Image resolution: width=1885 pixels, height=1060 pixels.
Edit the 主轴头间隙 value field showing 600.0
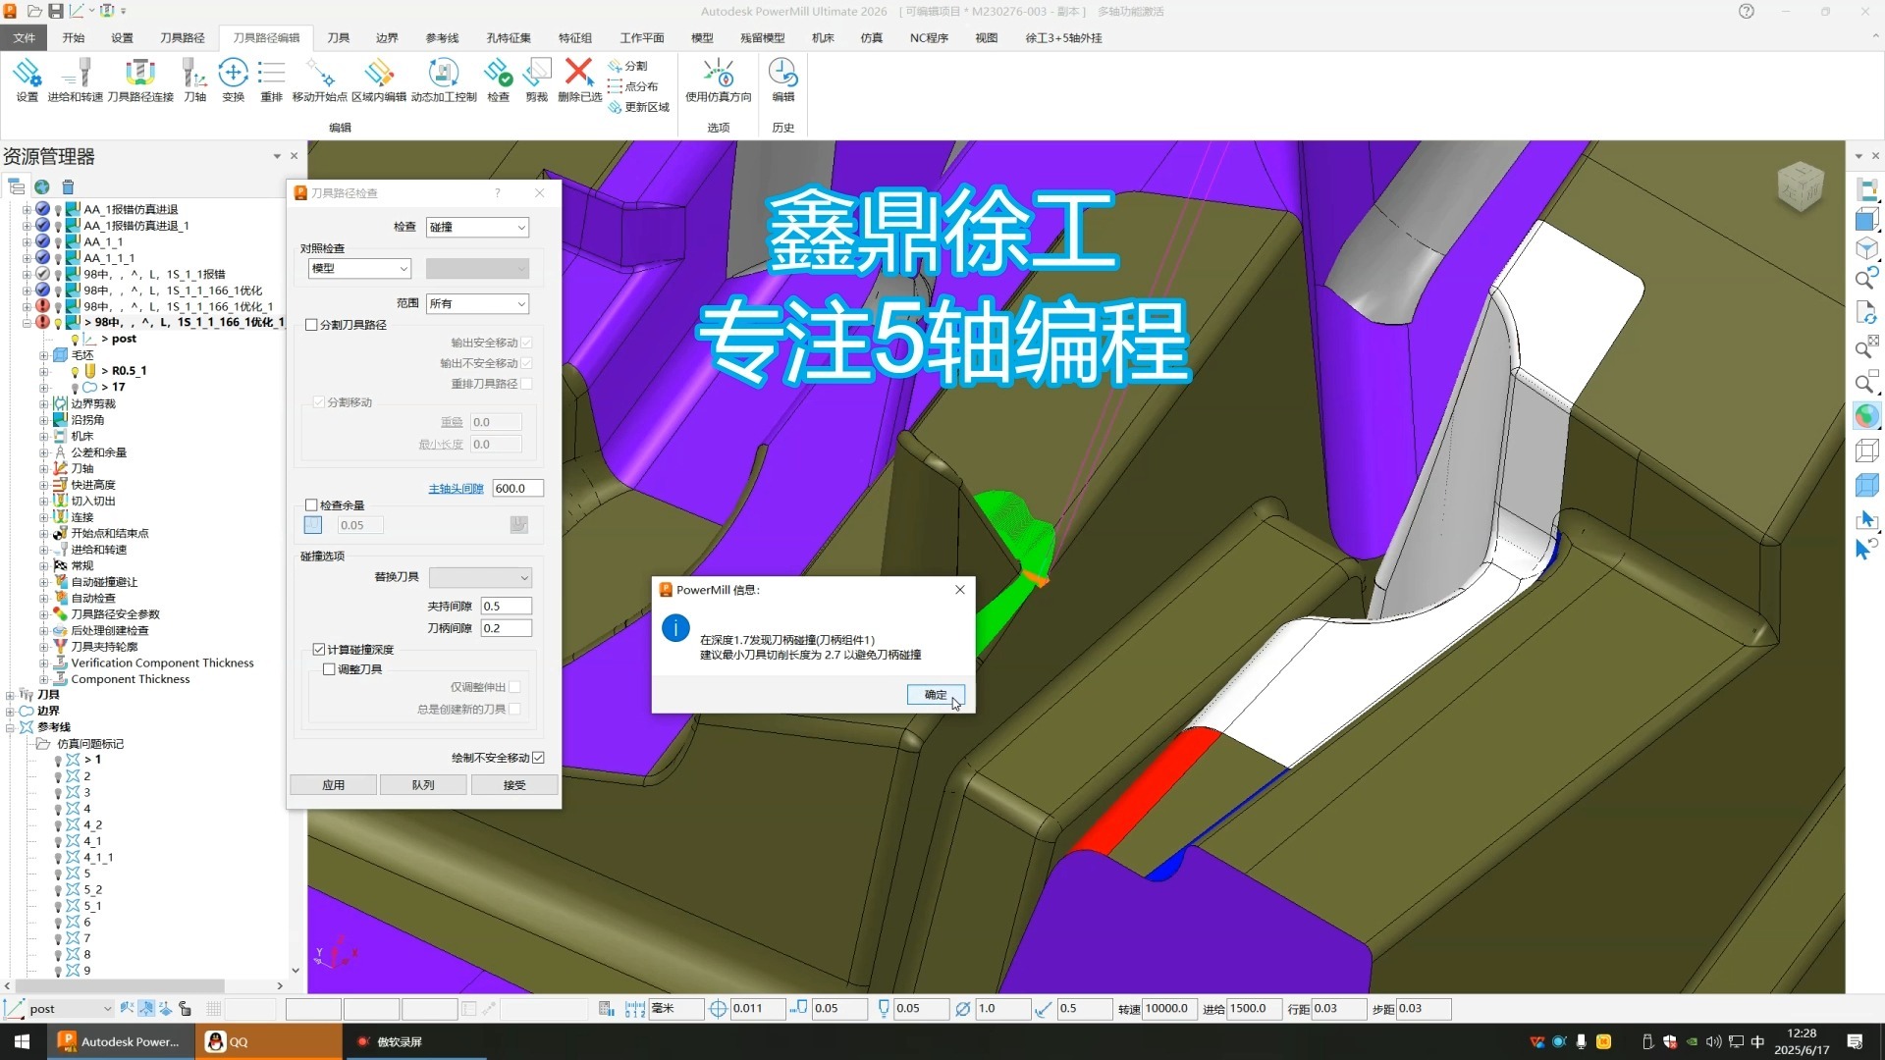pyautogui.click(x=517, y=488)
